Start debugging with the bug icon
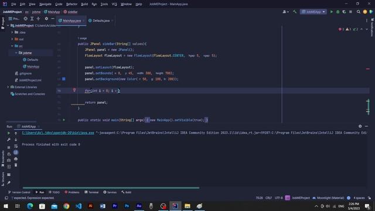The width and height of the screenshot is (375, 211). [x=337, y=12]
